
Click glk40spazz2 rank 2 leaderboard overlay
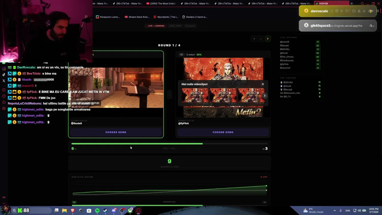coord(338,26)
